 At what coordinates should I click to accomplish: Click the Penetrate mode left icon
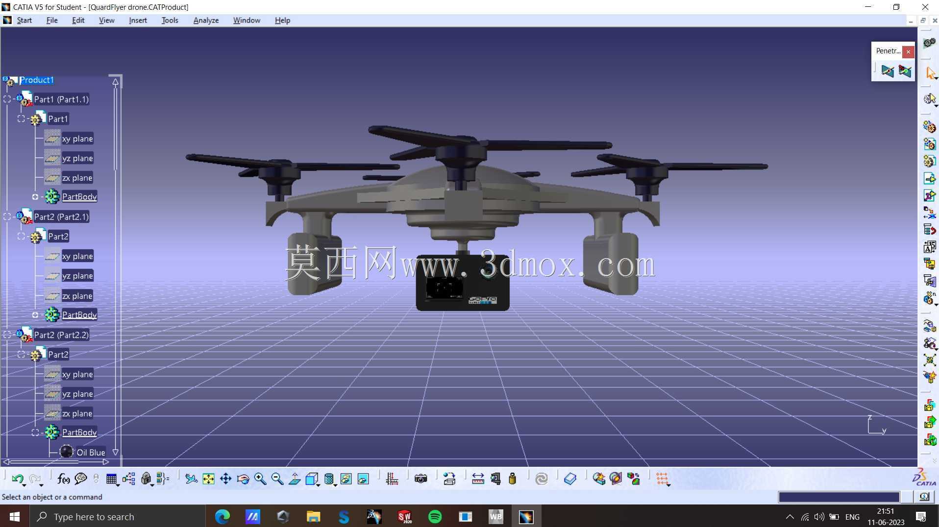888,71
